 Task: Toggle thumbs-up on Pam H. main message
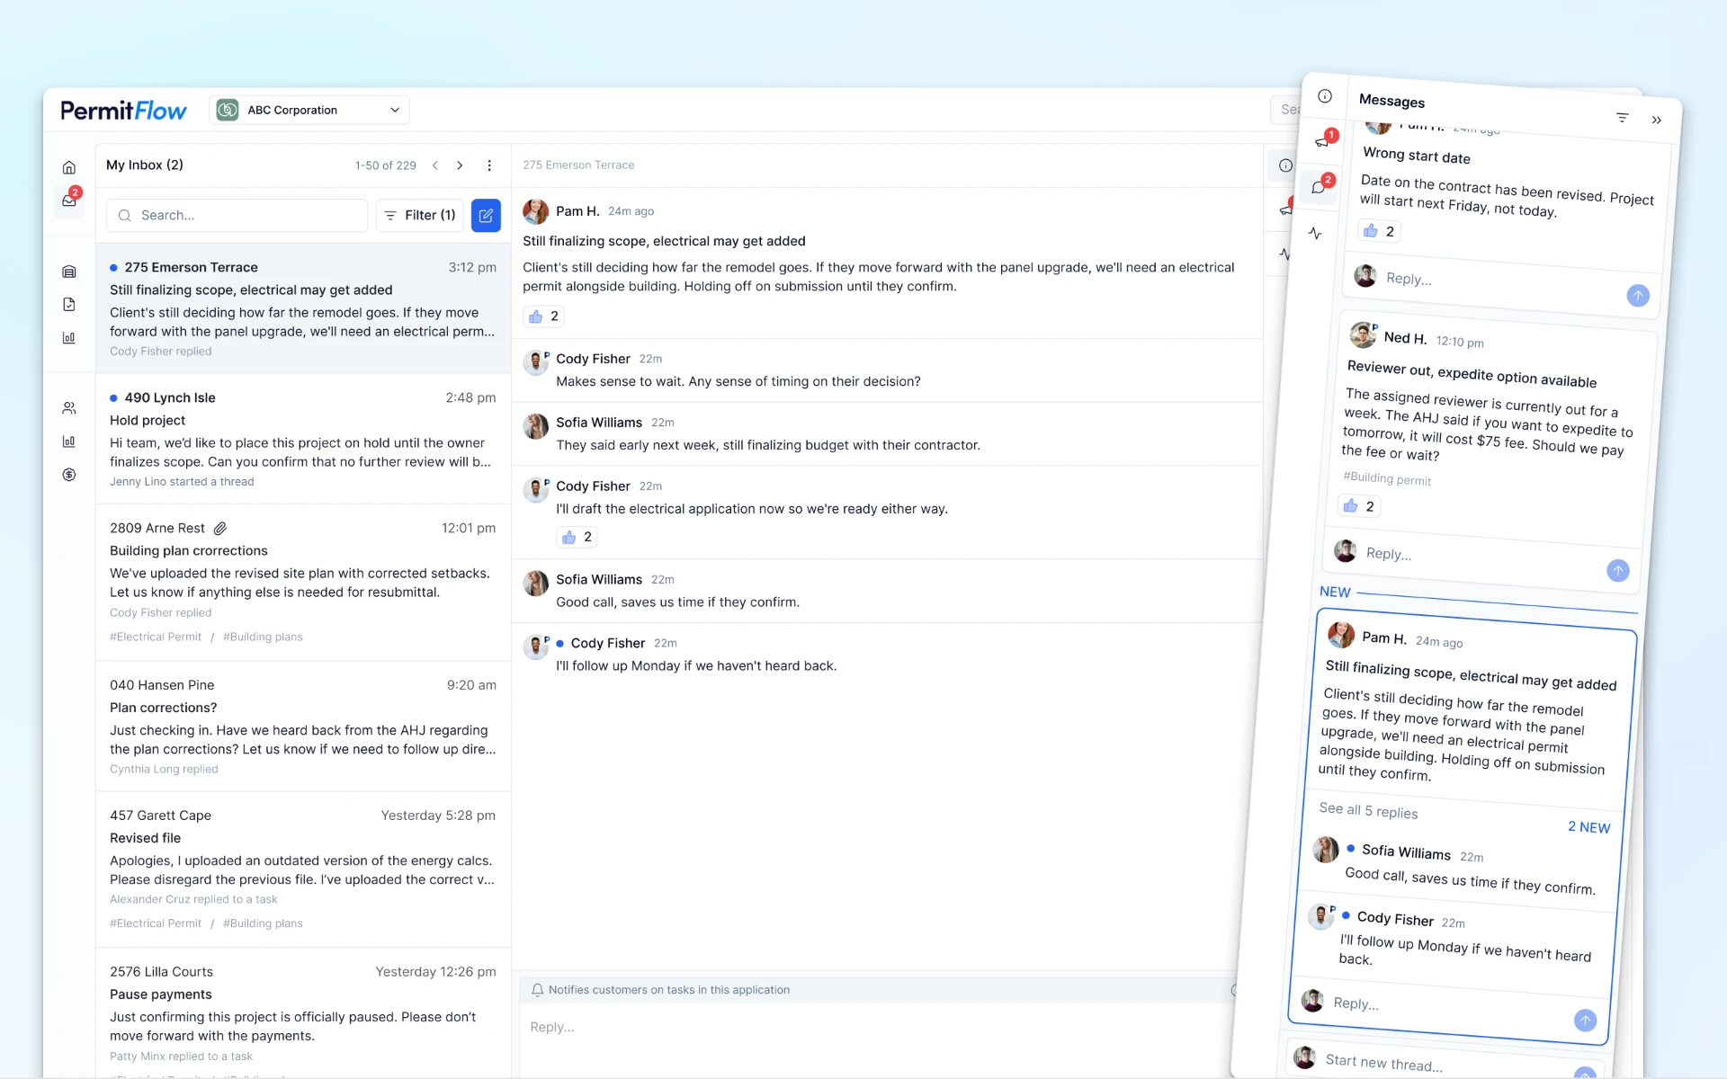pos(543,317)
